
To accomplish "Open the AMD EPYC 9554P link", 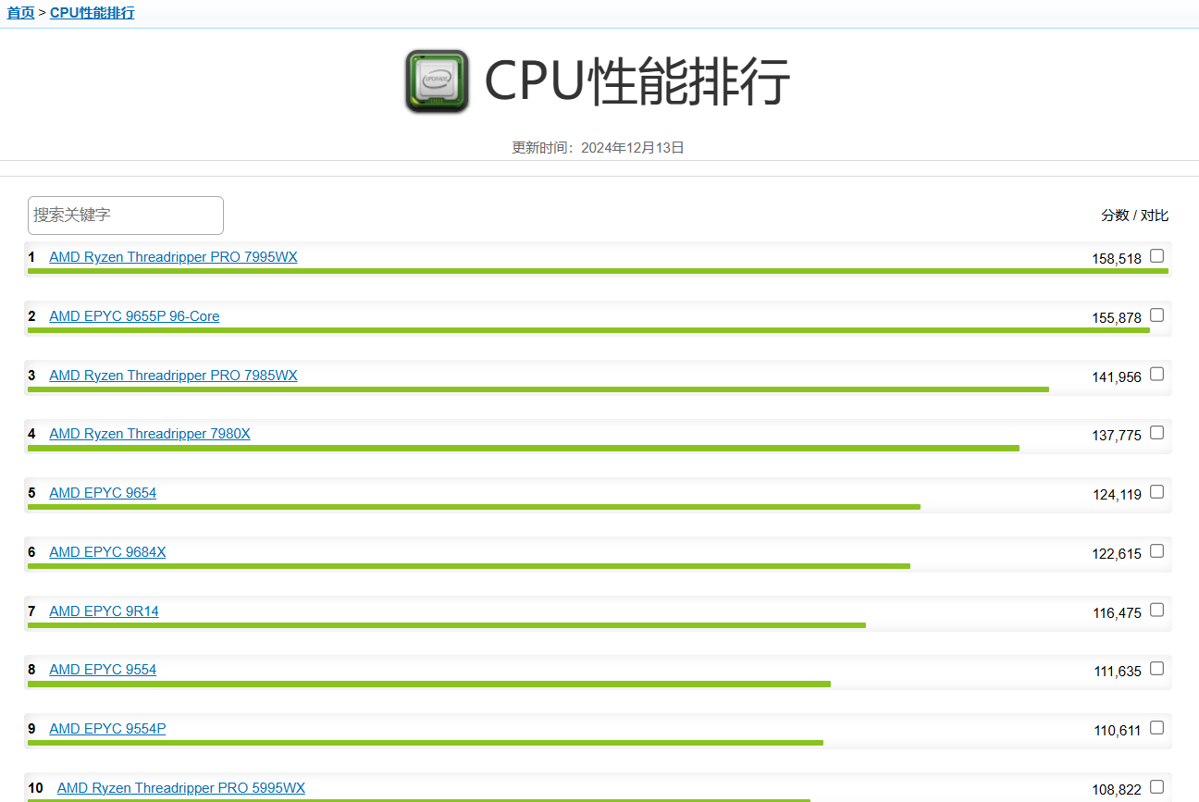I will click(x=107, y=729).
